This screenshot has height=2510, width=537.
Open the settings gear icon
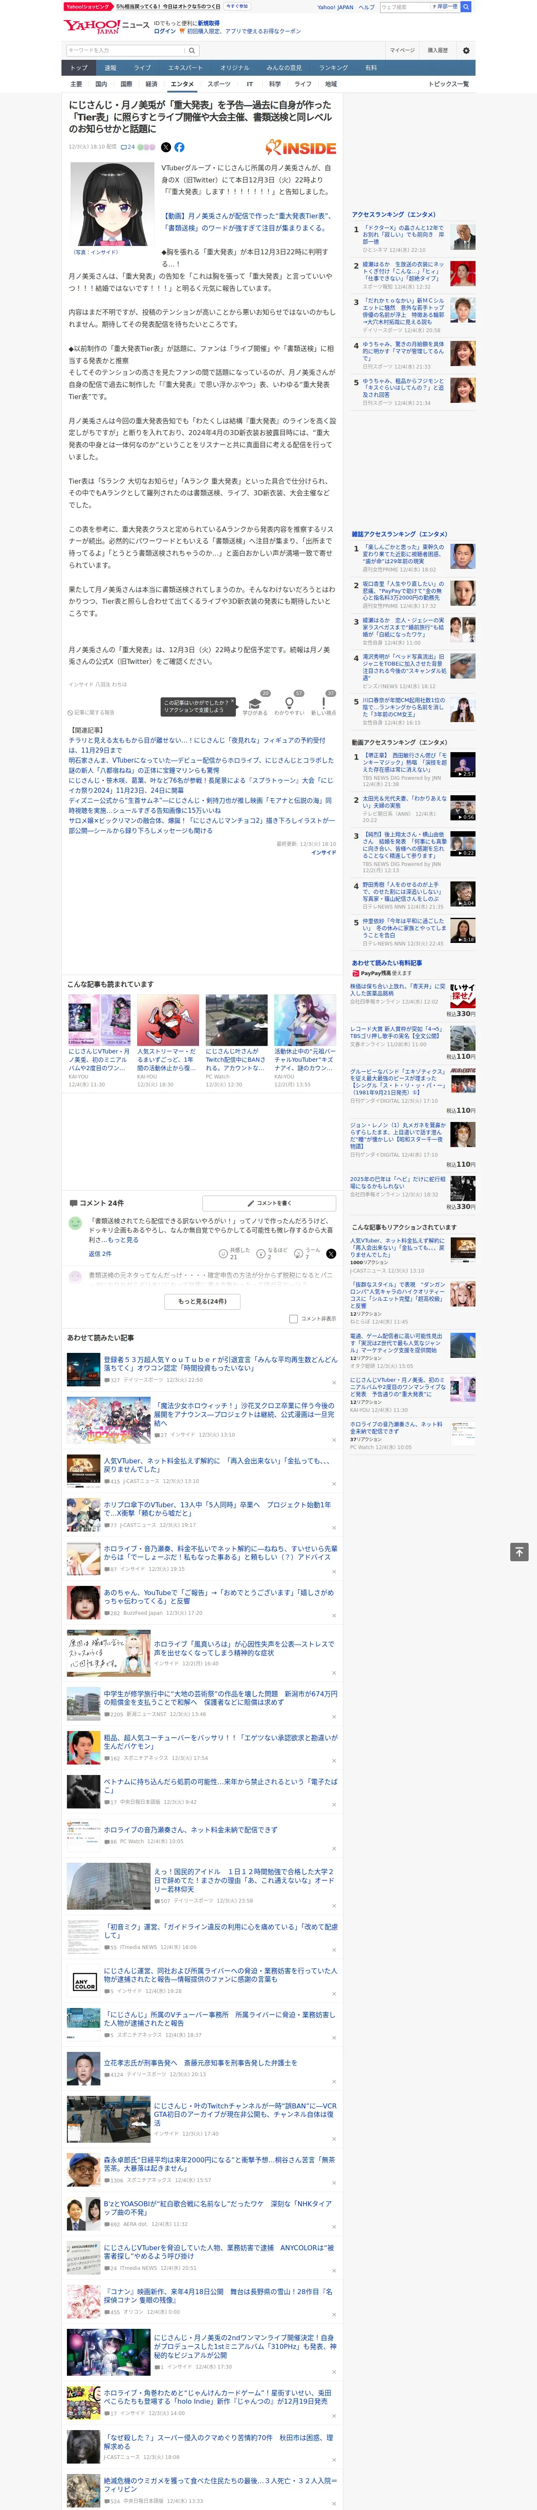(x=466, y=50)
